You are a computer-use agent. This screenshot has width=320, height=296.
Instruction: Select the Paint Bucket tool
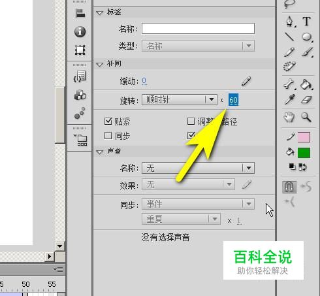coord(307,84)
